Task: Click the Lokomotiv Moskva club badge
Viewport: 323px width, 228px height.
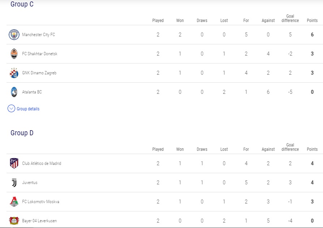Action: tap(14, 202)
